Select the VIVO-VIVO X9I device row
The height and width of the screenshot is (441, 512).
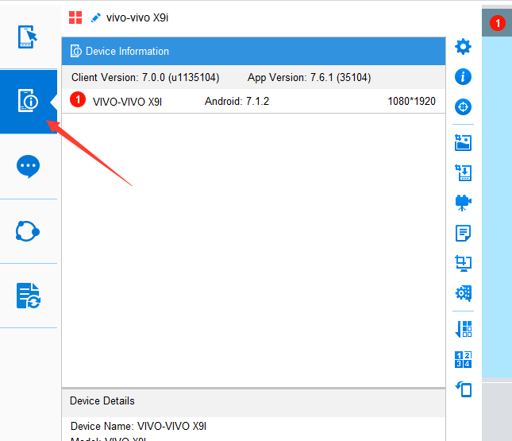(x=253, y=101)
